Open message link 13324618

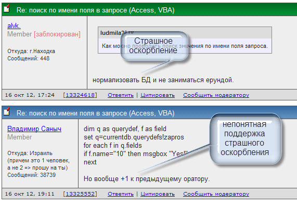pos(80,95)
